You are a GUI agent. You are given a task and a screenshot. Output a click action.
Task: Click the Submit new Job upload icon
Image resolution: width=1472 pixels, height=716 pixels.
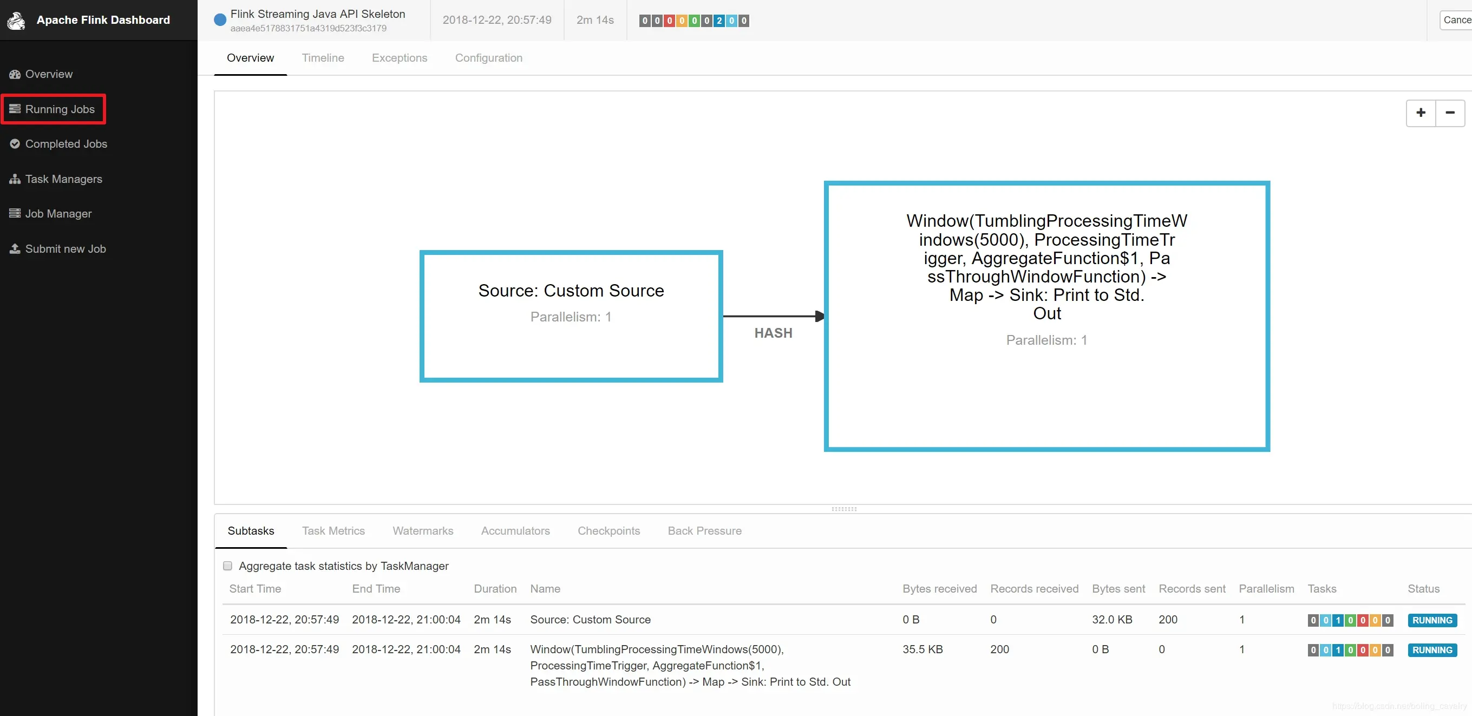tap(15, 248)
